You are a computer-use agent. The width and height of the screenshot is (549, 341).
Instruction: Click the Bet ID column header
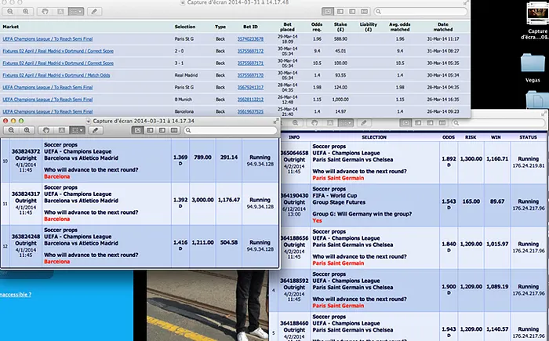pyautogui.click(x=250, y=27)
